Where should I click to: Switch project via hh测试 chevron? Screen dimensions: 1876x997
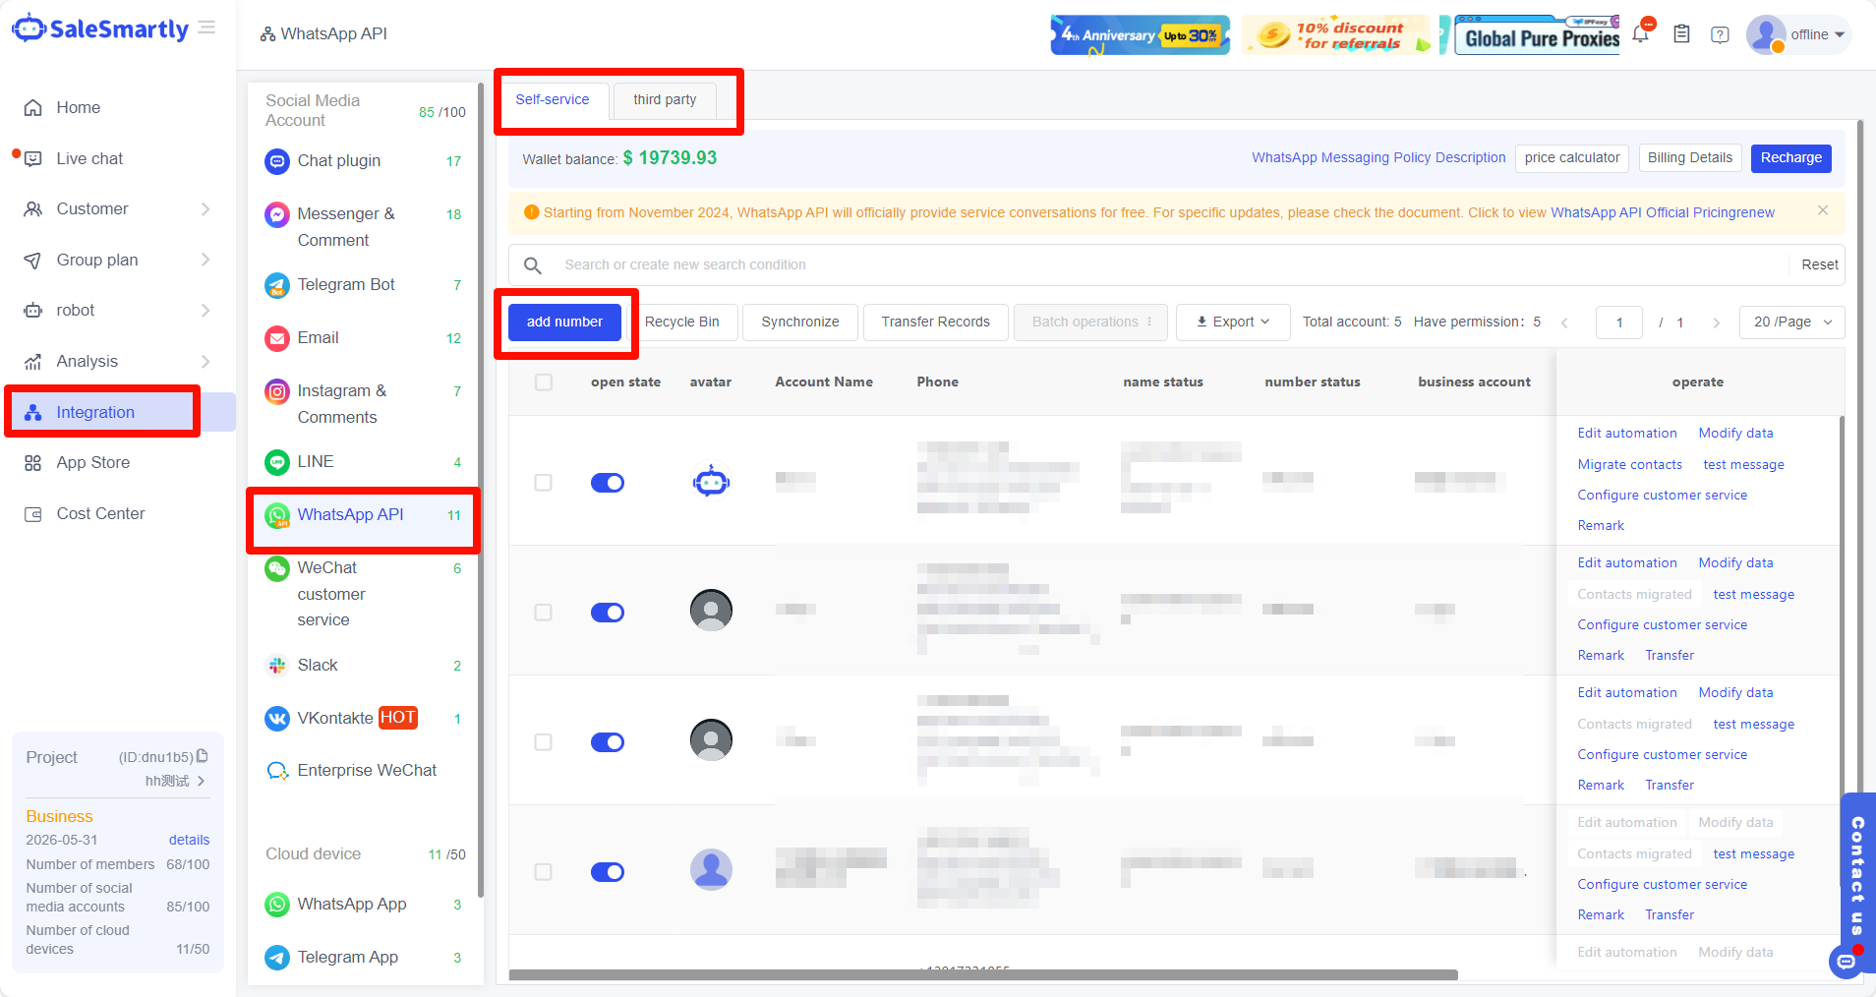202,781
